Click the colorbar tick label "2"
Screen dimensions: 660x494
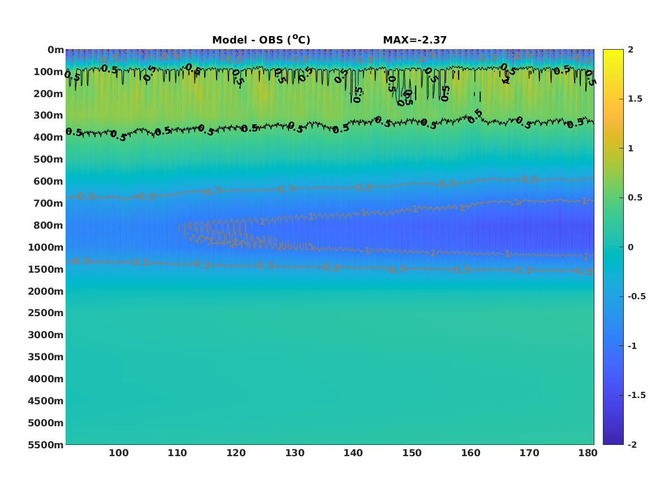(x=631, y=50)
